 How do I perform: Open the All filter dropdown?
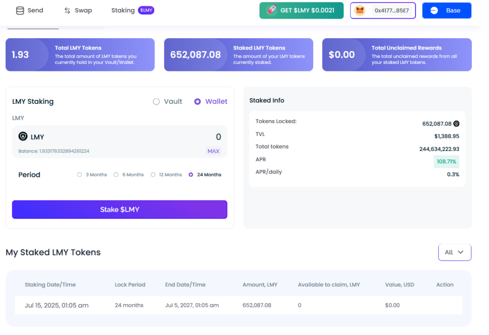[x=454, y=252]
